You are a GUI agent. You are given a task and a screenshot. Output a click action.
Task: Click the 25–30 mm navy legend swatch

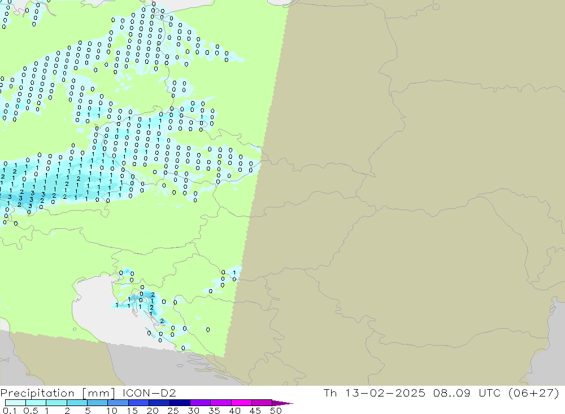(180, 403)
